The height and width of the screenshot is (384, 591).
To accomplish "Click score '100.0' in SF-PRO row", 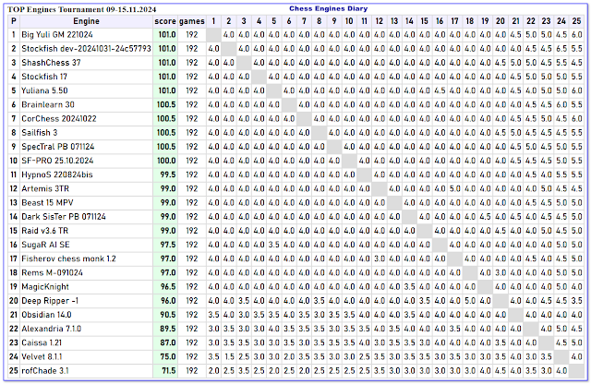I will [x=166, y=161].
